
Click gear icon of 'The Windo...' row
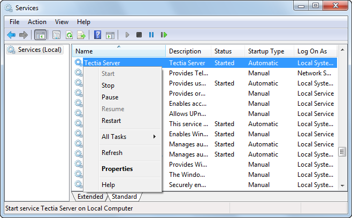coord(78,174)
